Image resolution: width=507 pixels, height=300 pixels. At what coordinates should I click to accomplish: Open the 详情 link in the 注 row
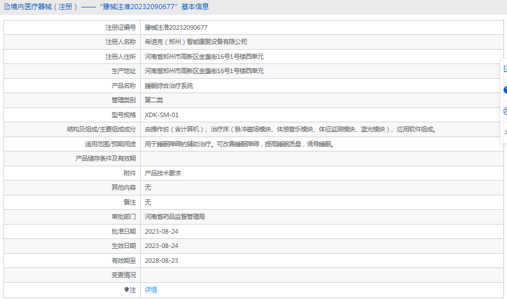(x=151, y=290)
